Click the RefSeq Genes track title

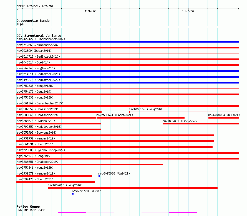tap(28, 207)
